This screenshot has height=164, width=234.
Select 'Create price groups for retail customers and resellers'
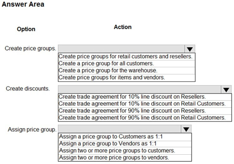(127, 57)
